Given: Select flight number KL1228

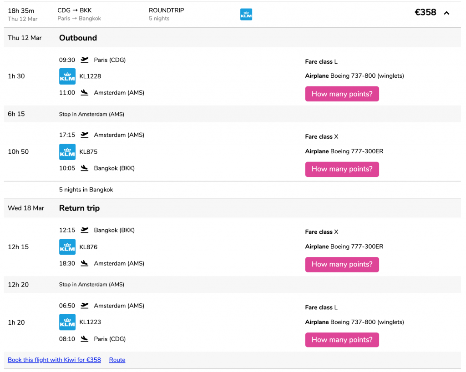Looking at the screenshot, I should tap(90, 76).
